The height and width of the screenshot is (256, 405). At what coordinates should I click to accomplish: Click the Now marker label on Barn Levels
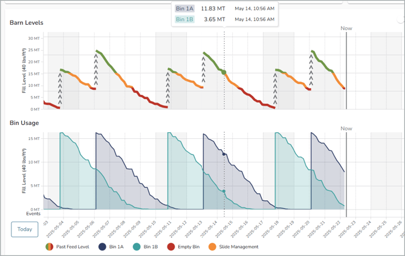click(x=346, y=28)
